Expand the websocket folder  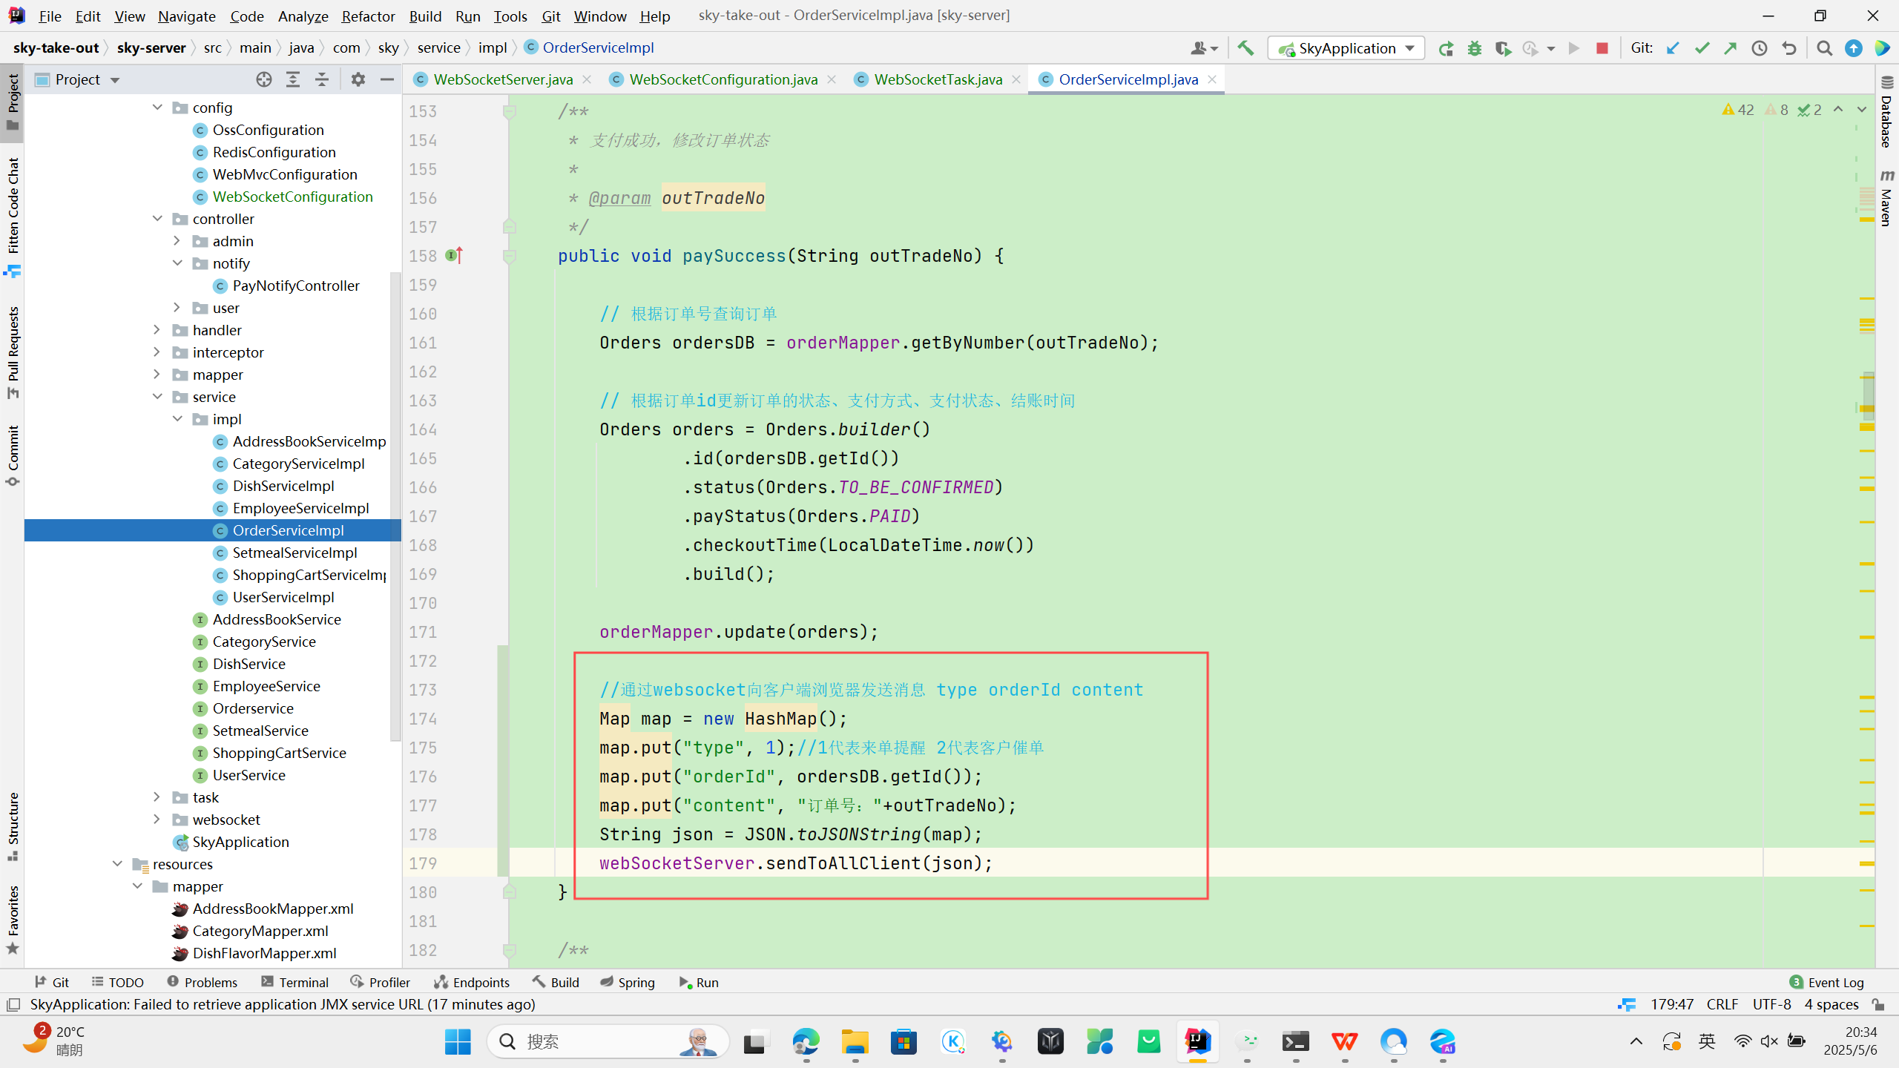(x=157, y=820)
